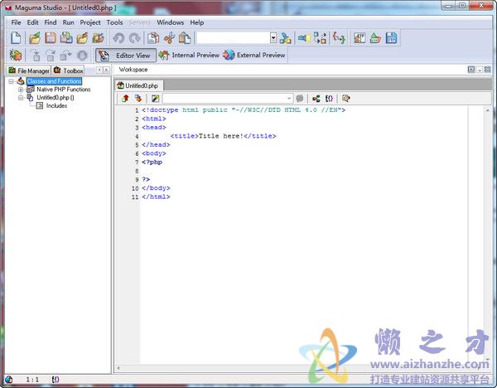Switch to the File Manager tab
Image resolution: width=497 pixels, height=388 pixels.
pyautogui.click(x=29, y=70)
